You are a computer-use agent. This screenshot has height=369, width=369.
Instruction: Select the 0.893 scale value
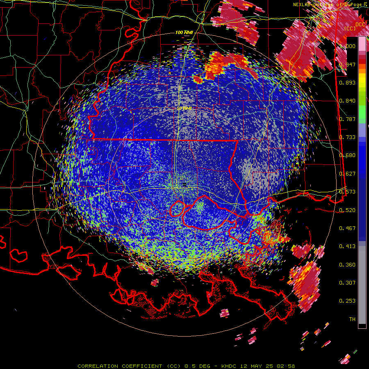(347, 82)
